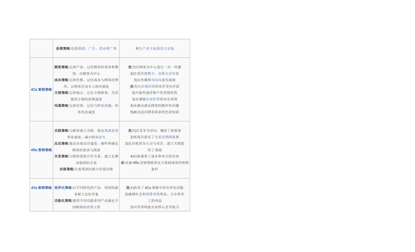Click the bold 促销策略: label
Screen dimensions: 415x252
coord(63,48)
